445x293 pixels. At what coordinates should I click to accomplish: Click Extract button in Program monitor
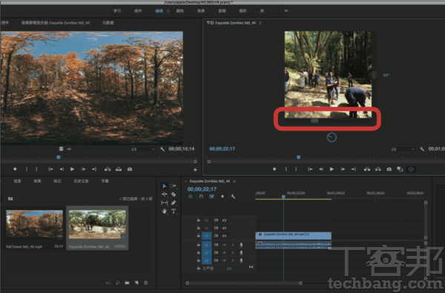[378, 169]
